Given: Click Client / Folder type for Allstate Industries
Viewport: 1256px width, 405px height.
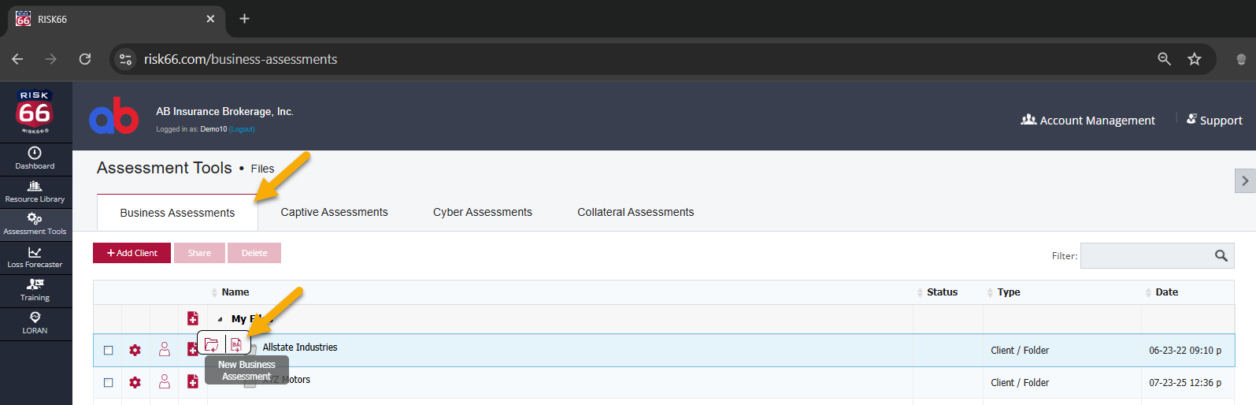Looking at the screenshot, I should pyautogui.click(x=1020, y=351).
